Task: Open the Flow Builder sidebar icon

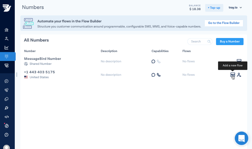Action: coord(7,65)
